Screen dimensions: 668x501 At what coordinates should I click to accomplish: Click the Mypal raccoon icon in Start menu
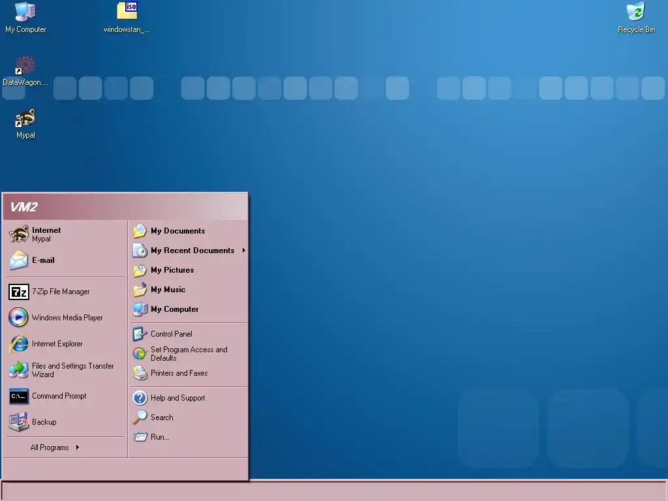click(x=19, y=234)
